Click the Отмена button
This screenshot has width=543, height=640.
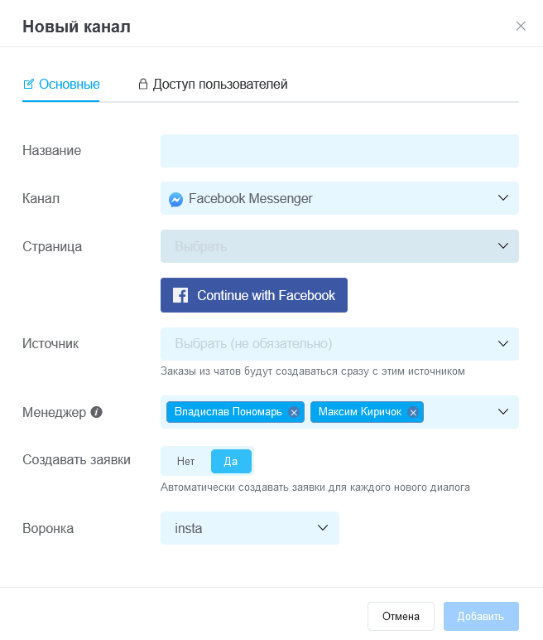tap(401, 616)
